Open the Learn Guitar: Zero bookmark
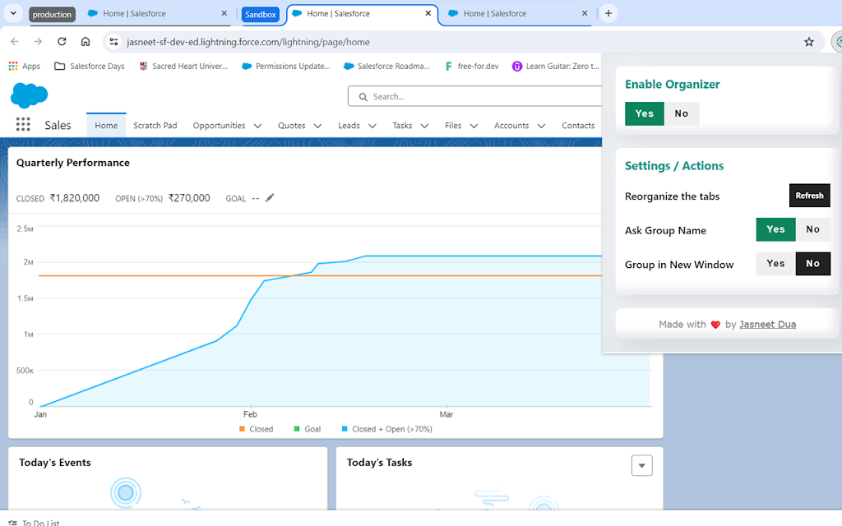Viewport: 842px width, 526px height. click(x=555, y=66)
